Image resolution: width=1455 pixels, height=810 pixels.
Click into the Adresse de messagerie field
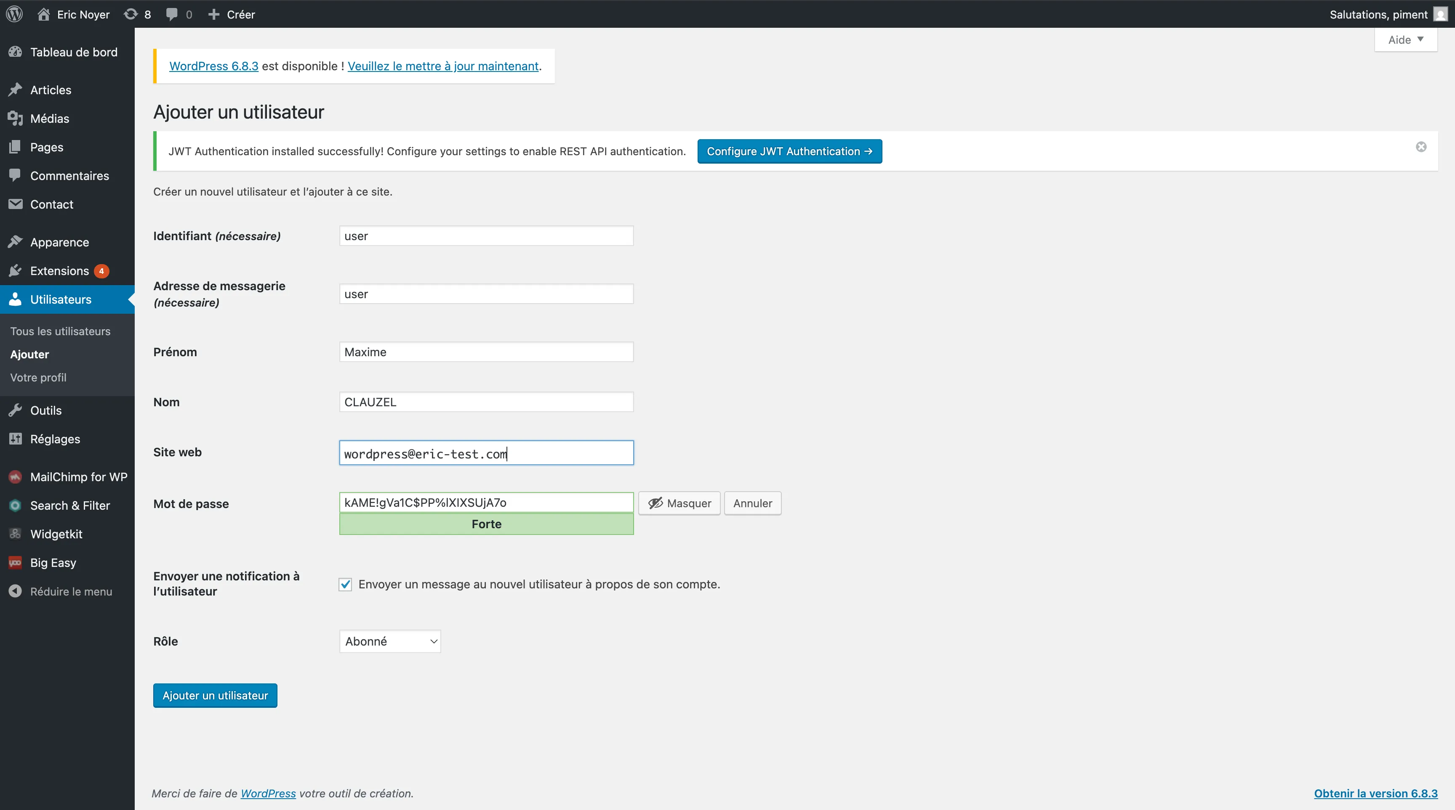[x=486, y=294]
